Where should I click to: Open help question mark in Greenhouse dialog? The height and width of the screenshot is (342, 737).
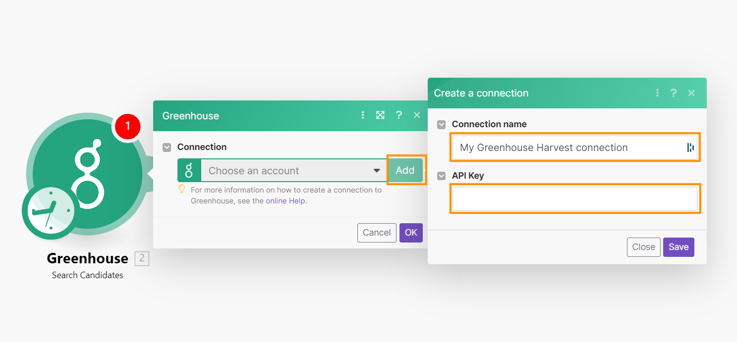pos(398,115)
